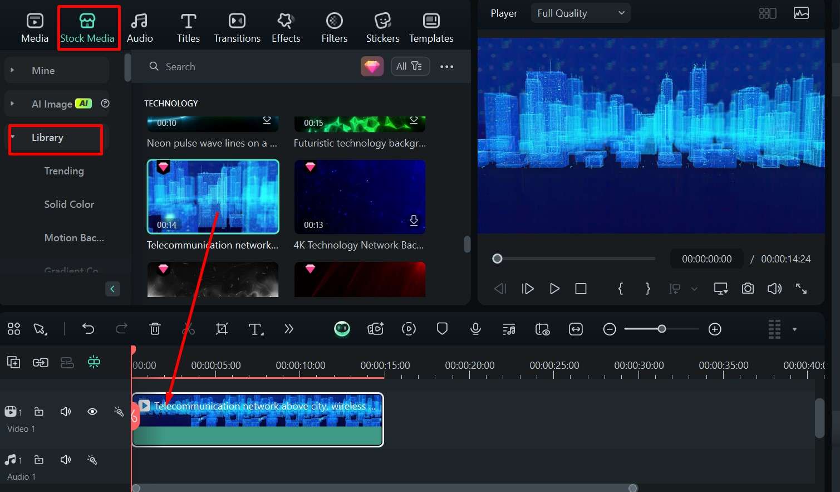Open the Full Quality dropdown
The image size is (840, 492).
[x=581, y=13]
